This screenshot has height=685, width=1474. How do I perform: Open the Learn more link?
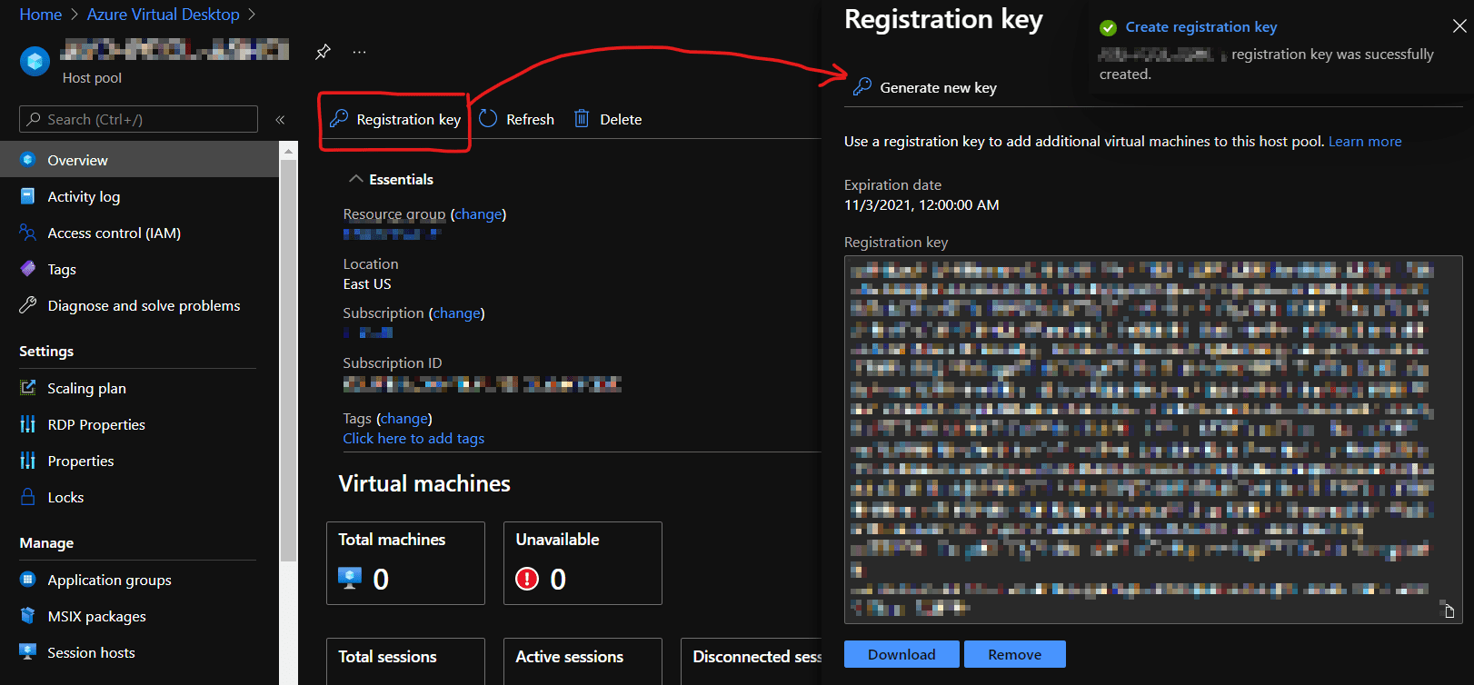click(1365, 142)
